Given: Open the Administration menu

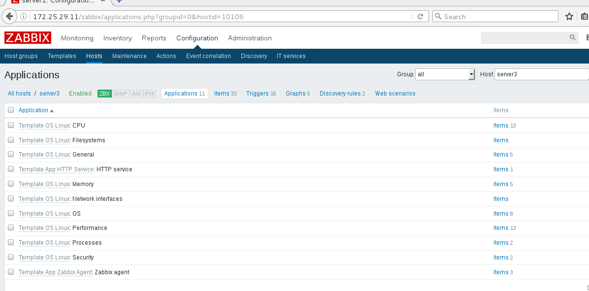Looking at the screenshot, I should [250, 38].
